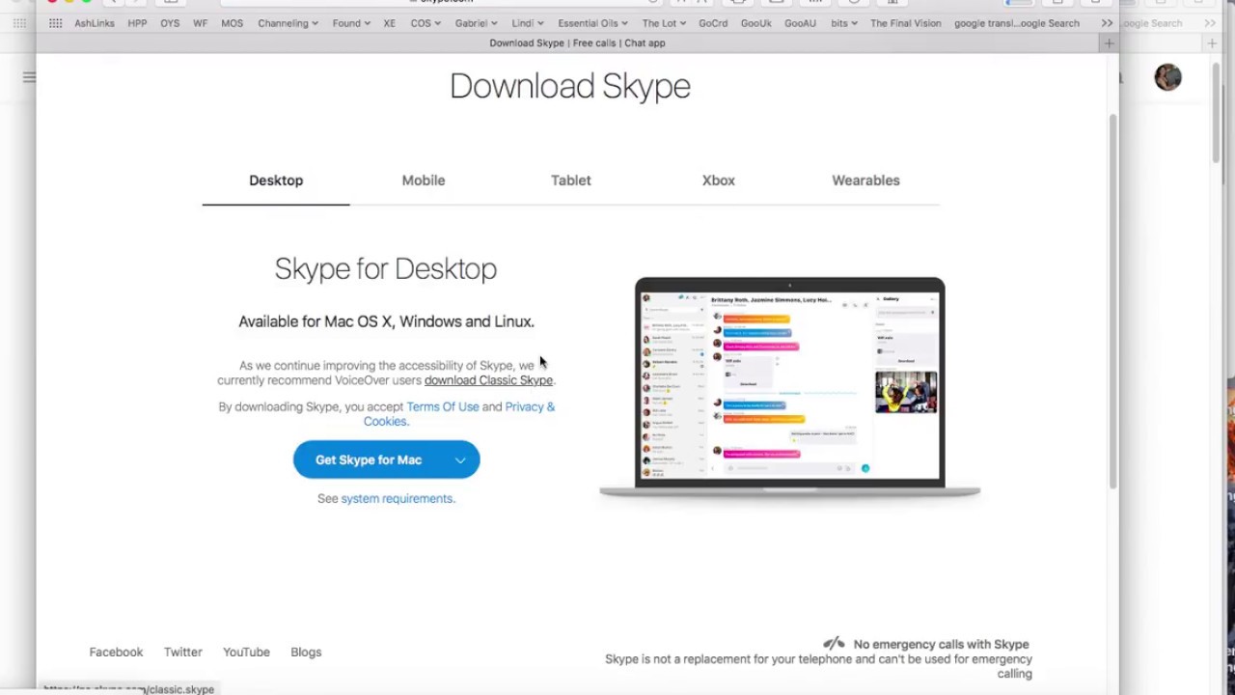
Task: Expand The Lot bookmarks folder
Action: [x=664, y=23]
